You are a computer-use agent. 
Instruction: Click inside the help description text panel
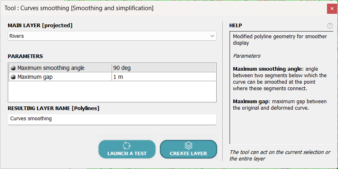281,126
